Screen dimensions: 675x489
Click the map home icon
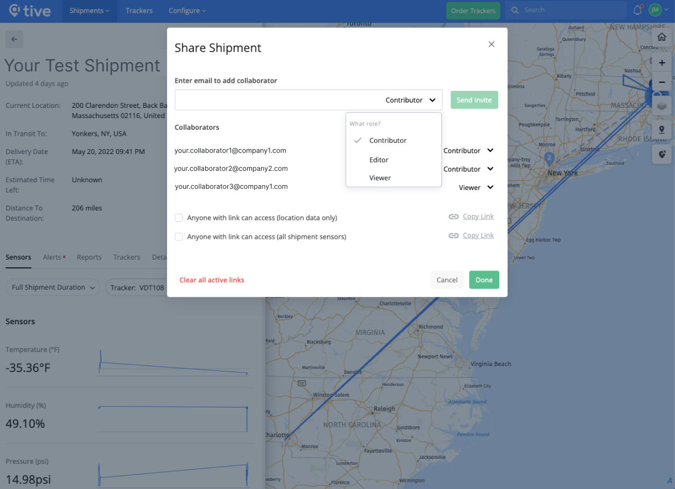tap(662, 38)
